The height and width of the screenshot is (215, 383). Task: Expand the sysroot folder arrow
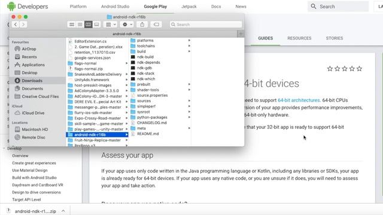[189, 112]
